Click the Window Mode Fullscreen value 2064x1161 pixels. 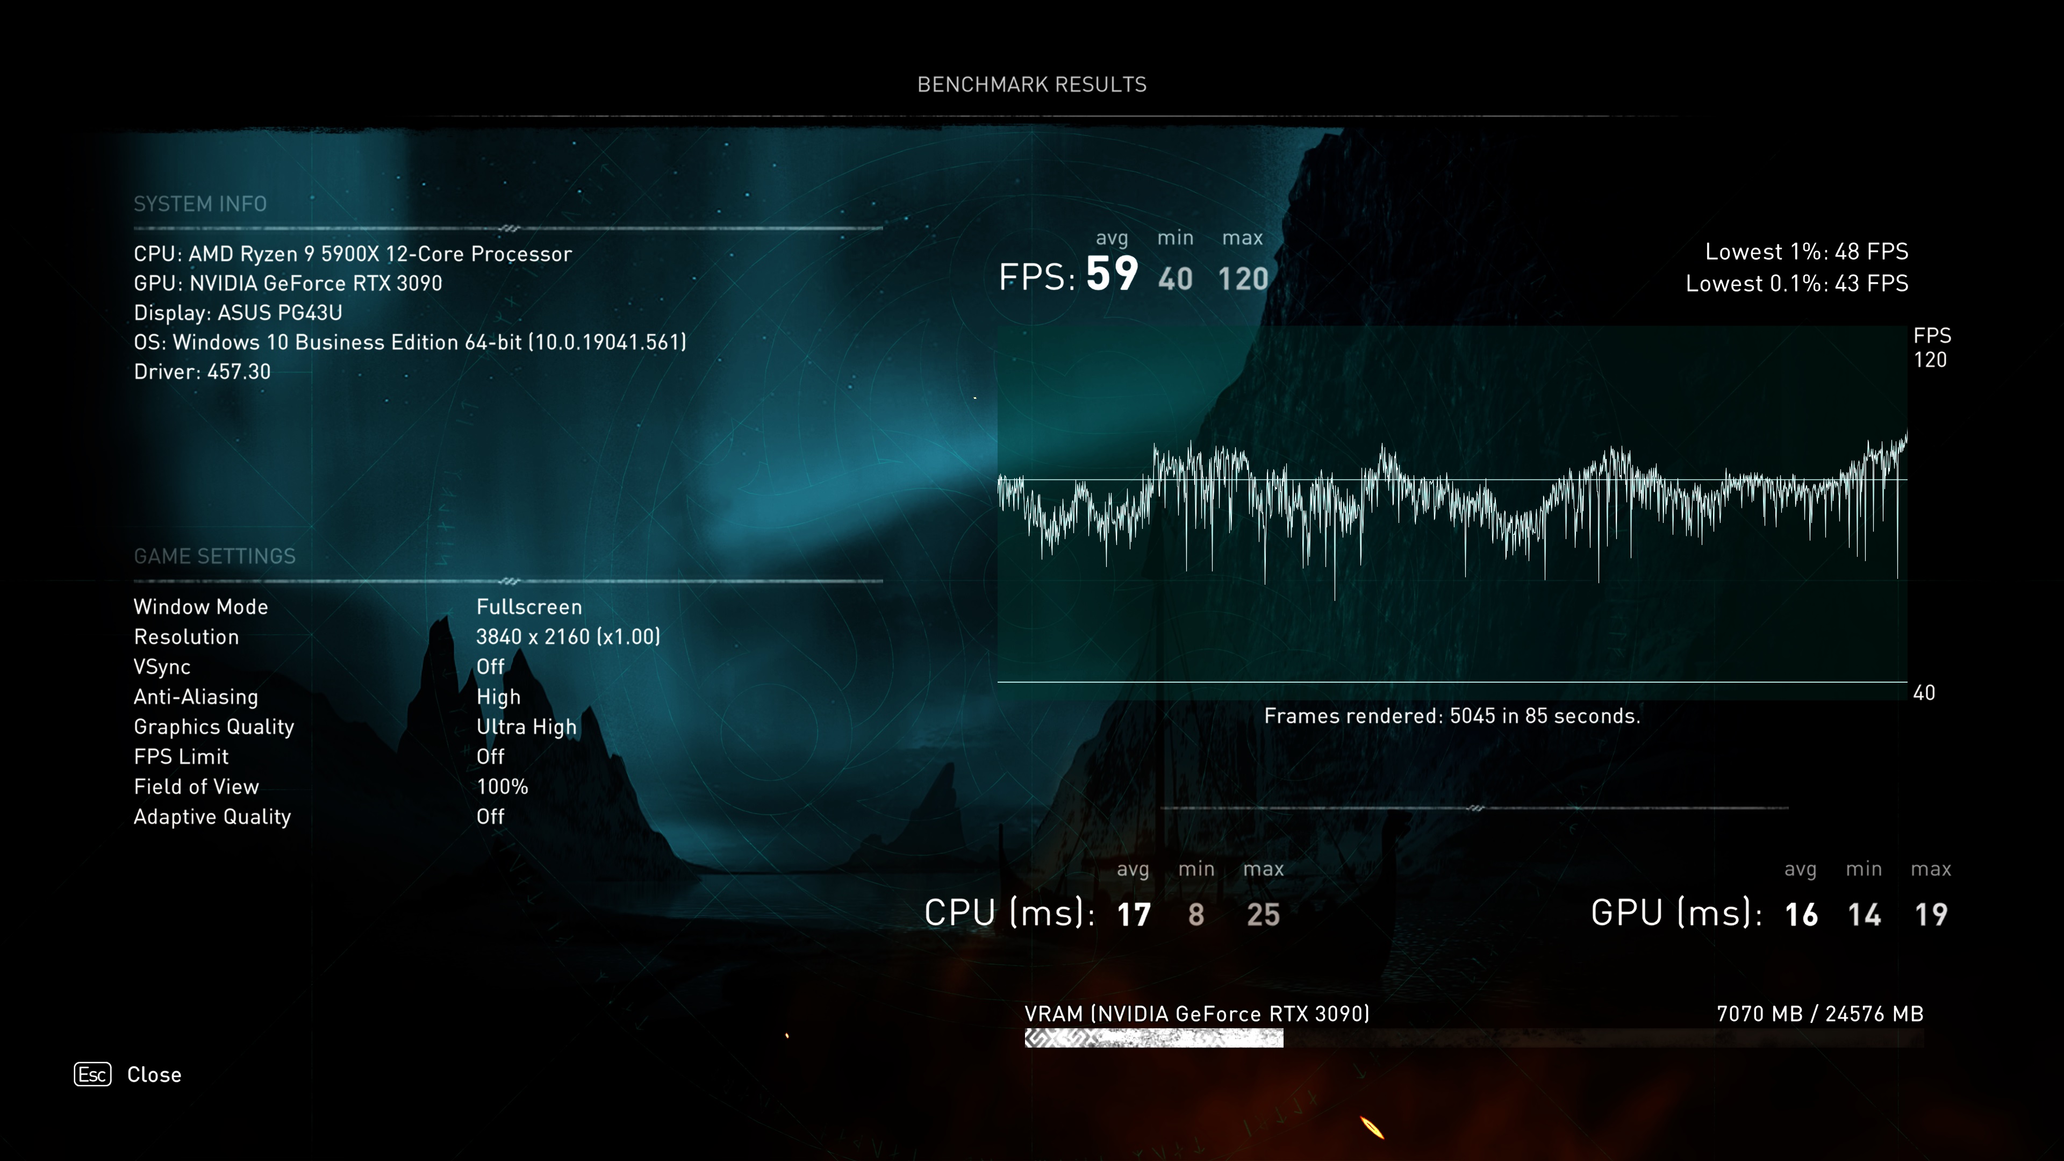529,606
